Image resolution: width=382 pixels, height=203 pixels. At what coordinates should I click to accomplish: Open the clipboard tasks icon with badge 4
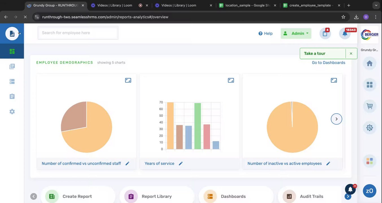pos(325,34)
